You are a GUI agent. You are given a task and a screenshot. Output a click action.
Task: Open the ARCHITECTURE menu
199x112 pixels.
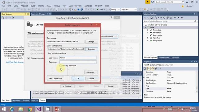click(75, 6)
